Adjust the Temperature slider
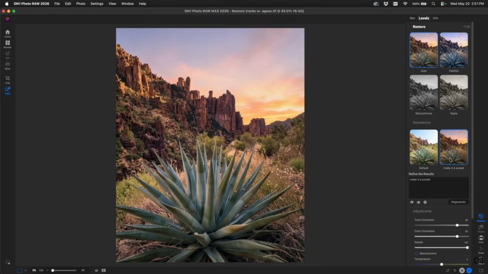The image size is (488, 274). click(x=441, y=264)
